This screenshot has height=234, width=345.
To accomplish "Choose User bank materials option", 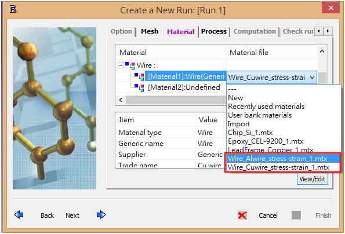I will pos(260,115).
